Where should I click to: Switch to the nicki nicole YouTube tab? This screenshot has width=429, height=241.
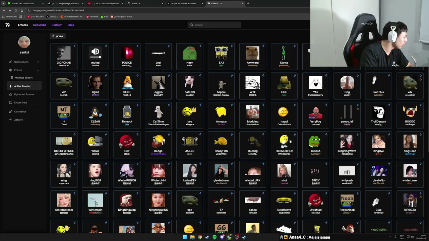coord(106,3)
